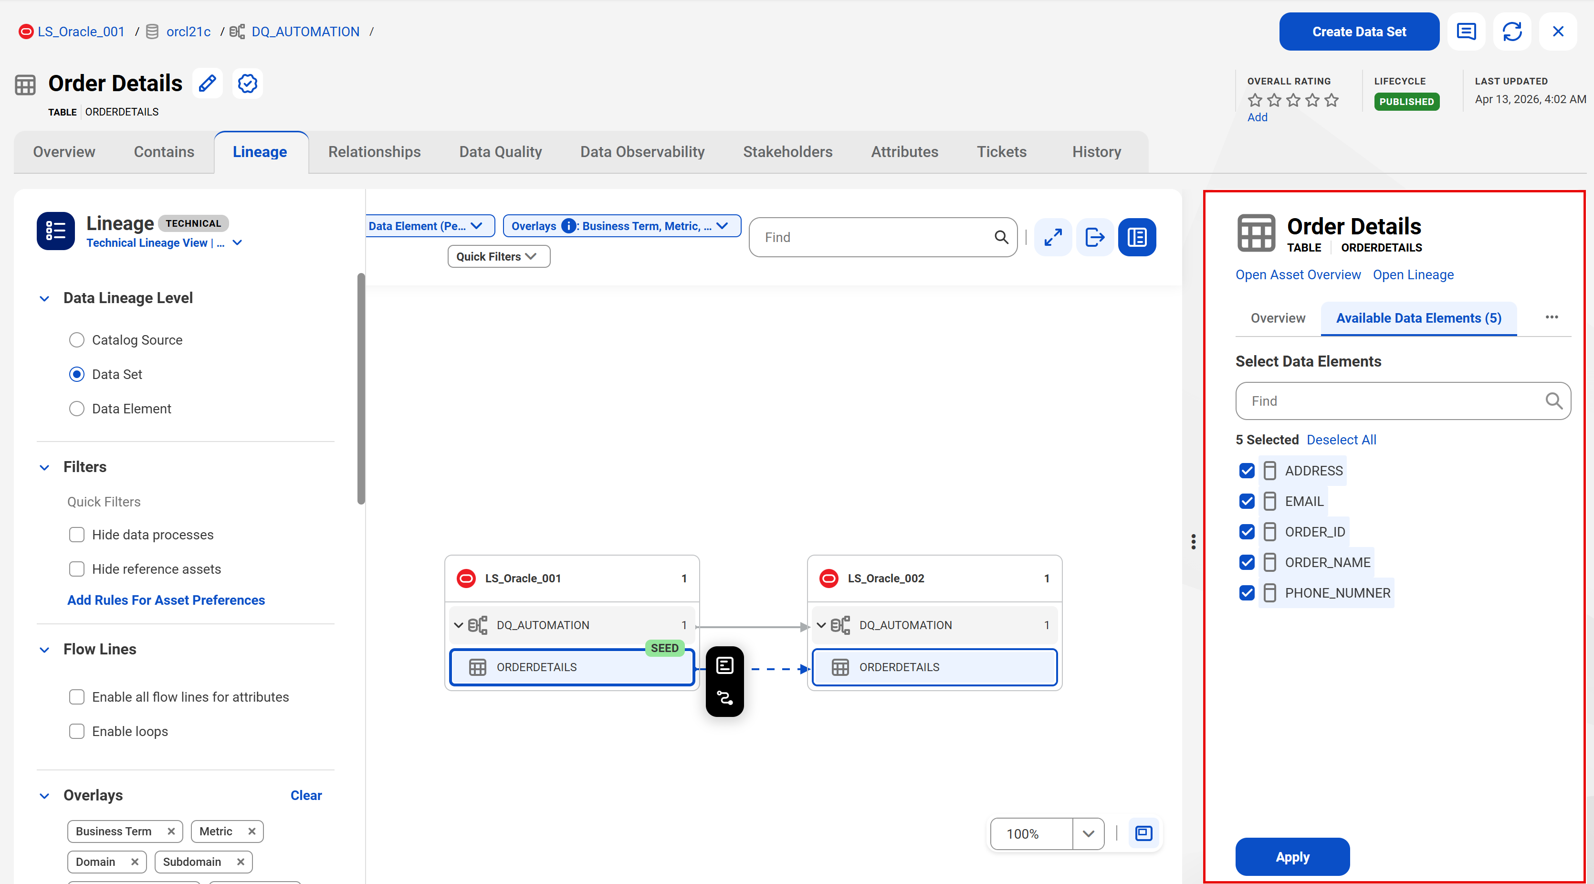
Task: Expand lineage diagram to full screen
Action: [1052, 237]
